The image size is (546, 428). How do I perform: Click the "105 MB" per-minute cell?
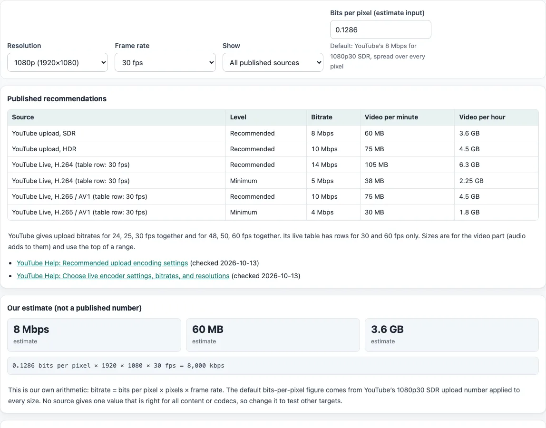pyautogui.click(x=407, y=165)
